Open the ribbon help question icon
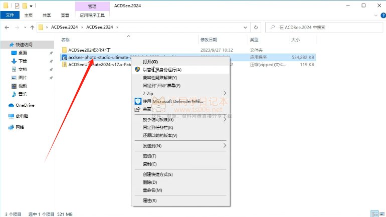 [383, 15]
